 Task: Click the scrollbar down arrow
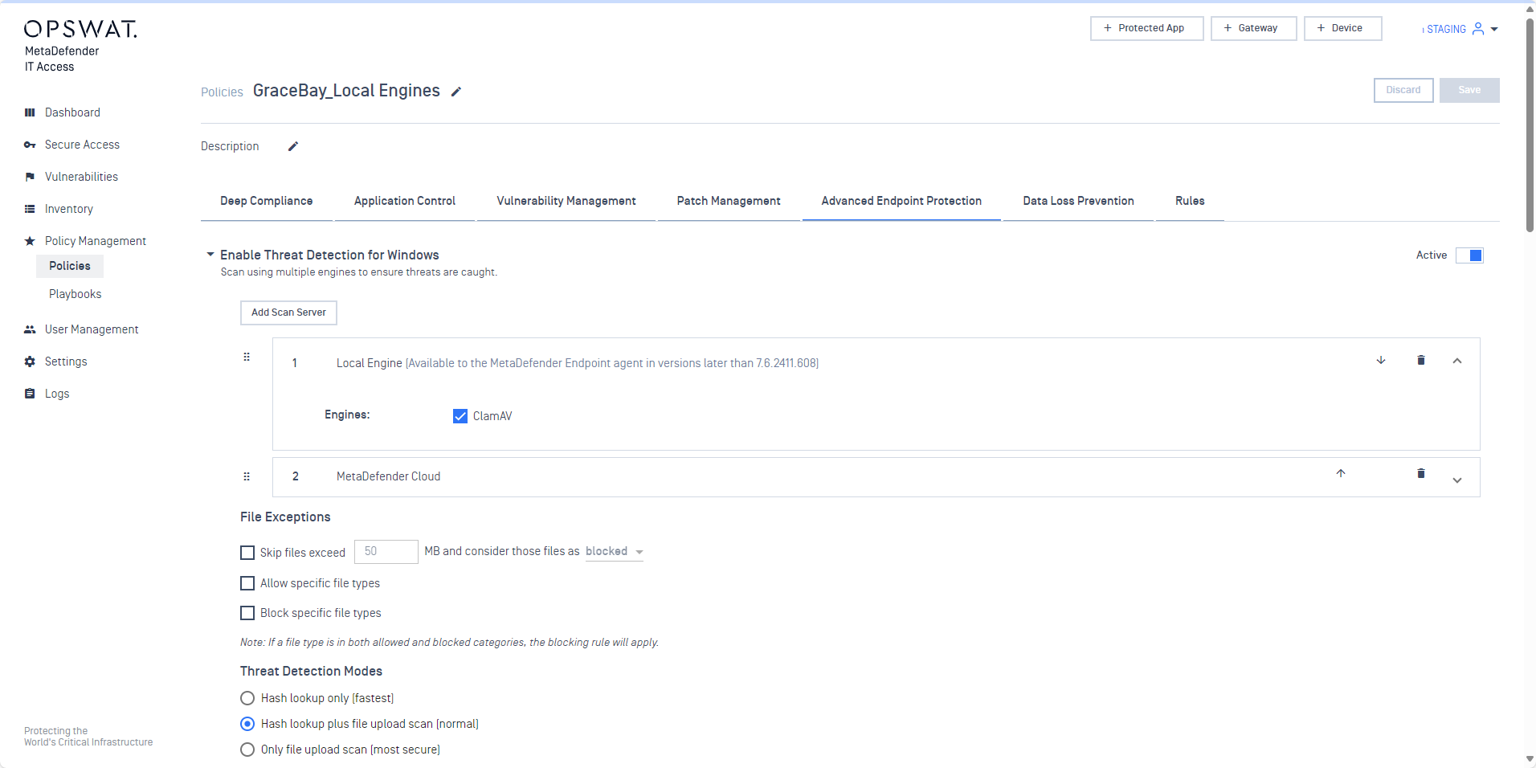click(x=1530, y=759)
